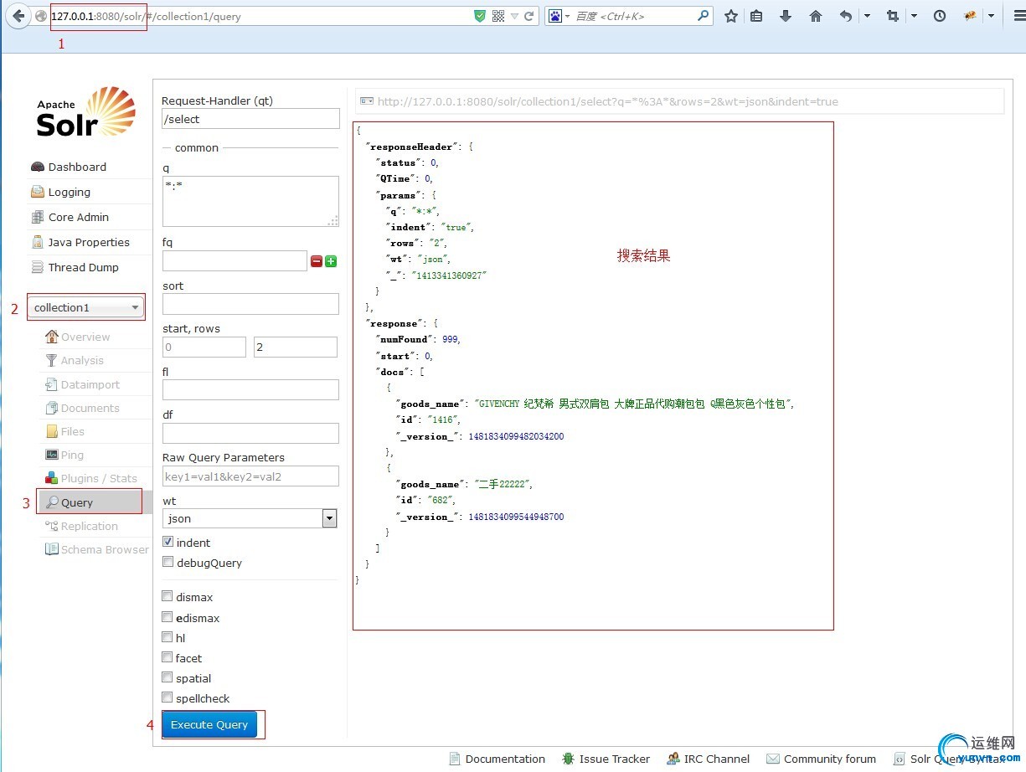Focus the fl field list input
The width and height of the screenshot is (1026, 772).
(x=250, y=389)
